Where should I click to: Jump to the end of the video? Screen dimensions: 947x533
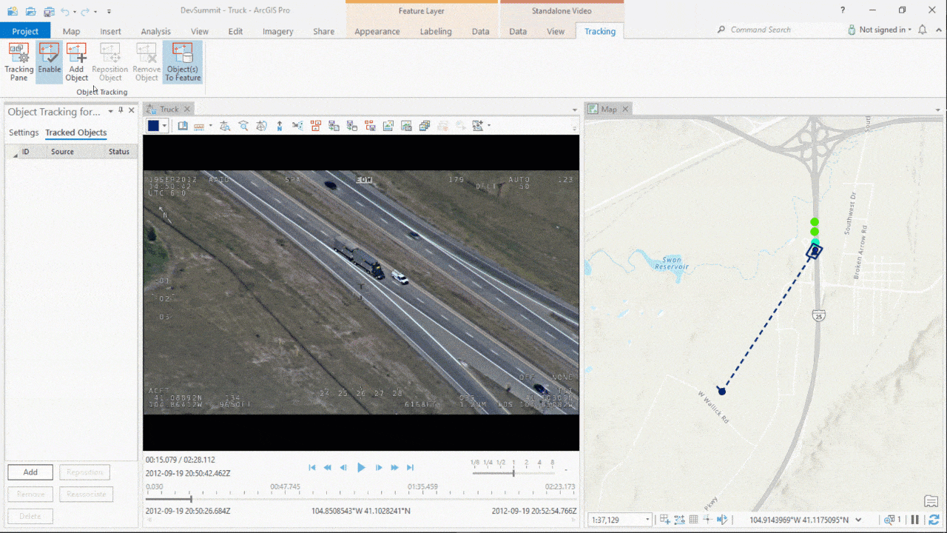click(x=411, y=467)
